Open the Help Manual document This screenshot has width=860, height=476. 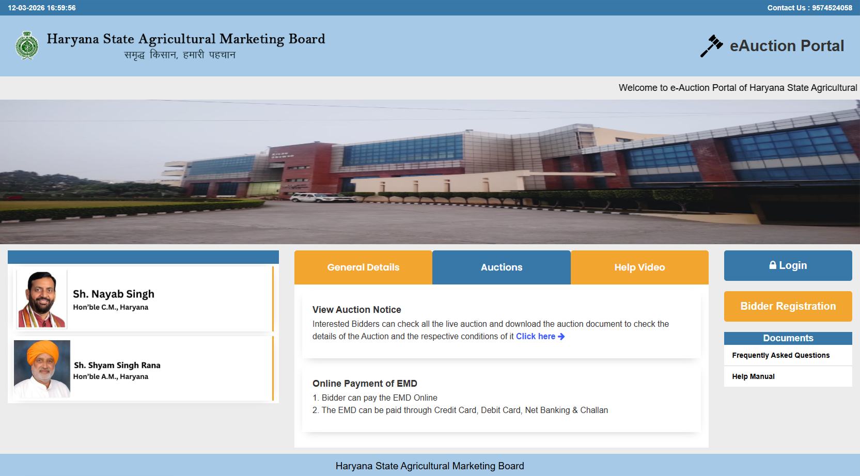753,376
